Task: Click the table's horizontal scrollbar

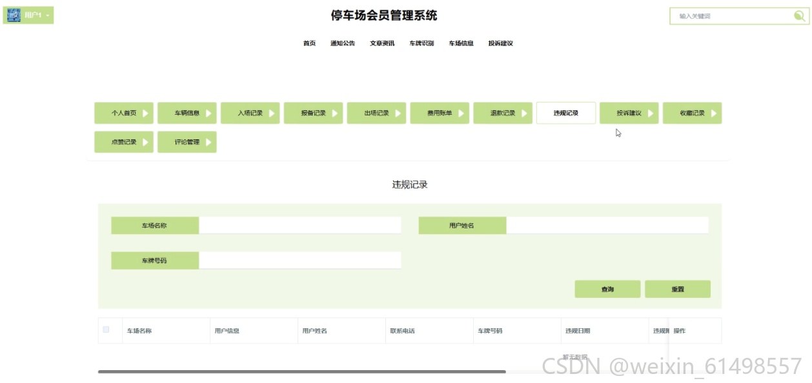Action: point(301,371)
